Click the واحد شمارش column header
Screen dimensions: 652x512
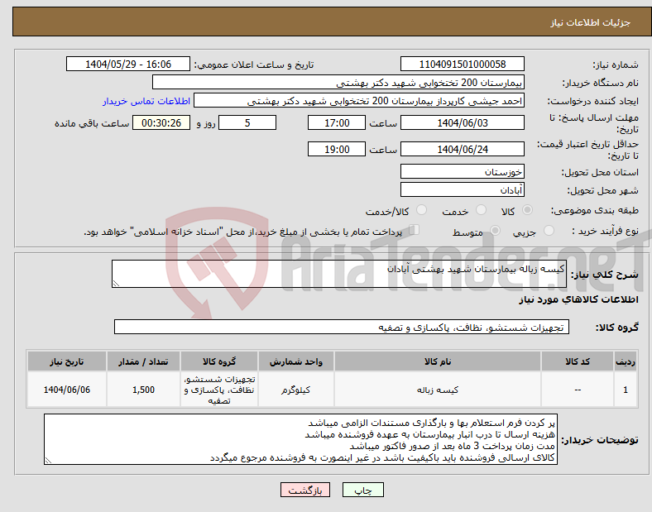coord(295,361)
